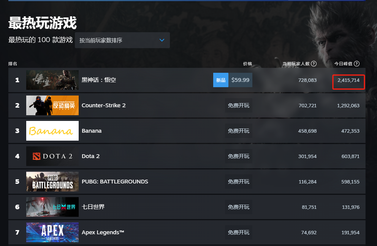377x246 pixels.
Task: Open Apex Legends game thumbnail
Action: tap(52, 233)
